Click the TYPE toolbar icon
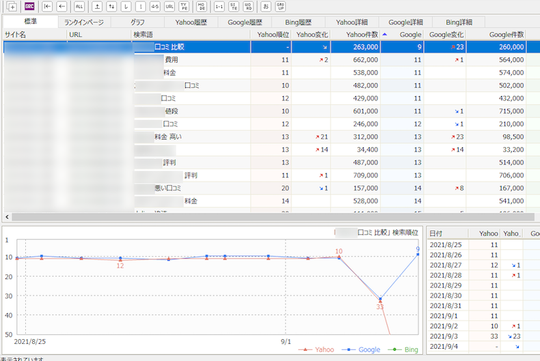Screen dimensions: 540x361 [185, 6]
